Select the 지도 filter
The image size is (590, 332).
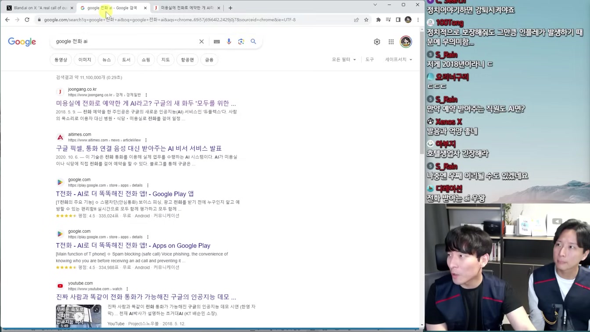click(165, 60)
